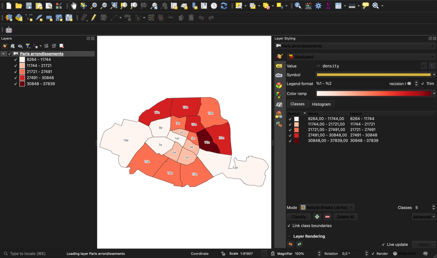The height and width of the screenshot is (258, 437).
Task: Open the attribute table icon
Action: tap(338, 6)
